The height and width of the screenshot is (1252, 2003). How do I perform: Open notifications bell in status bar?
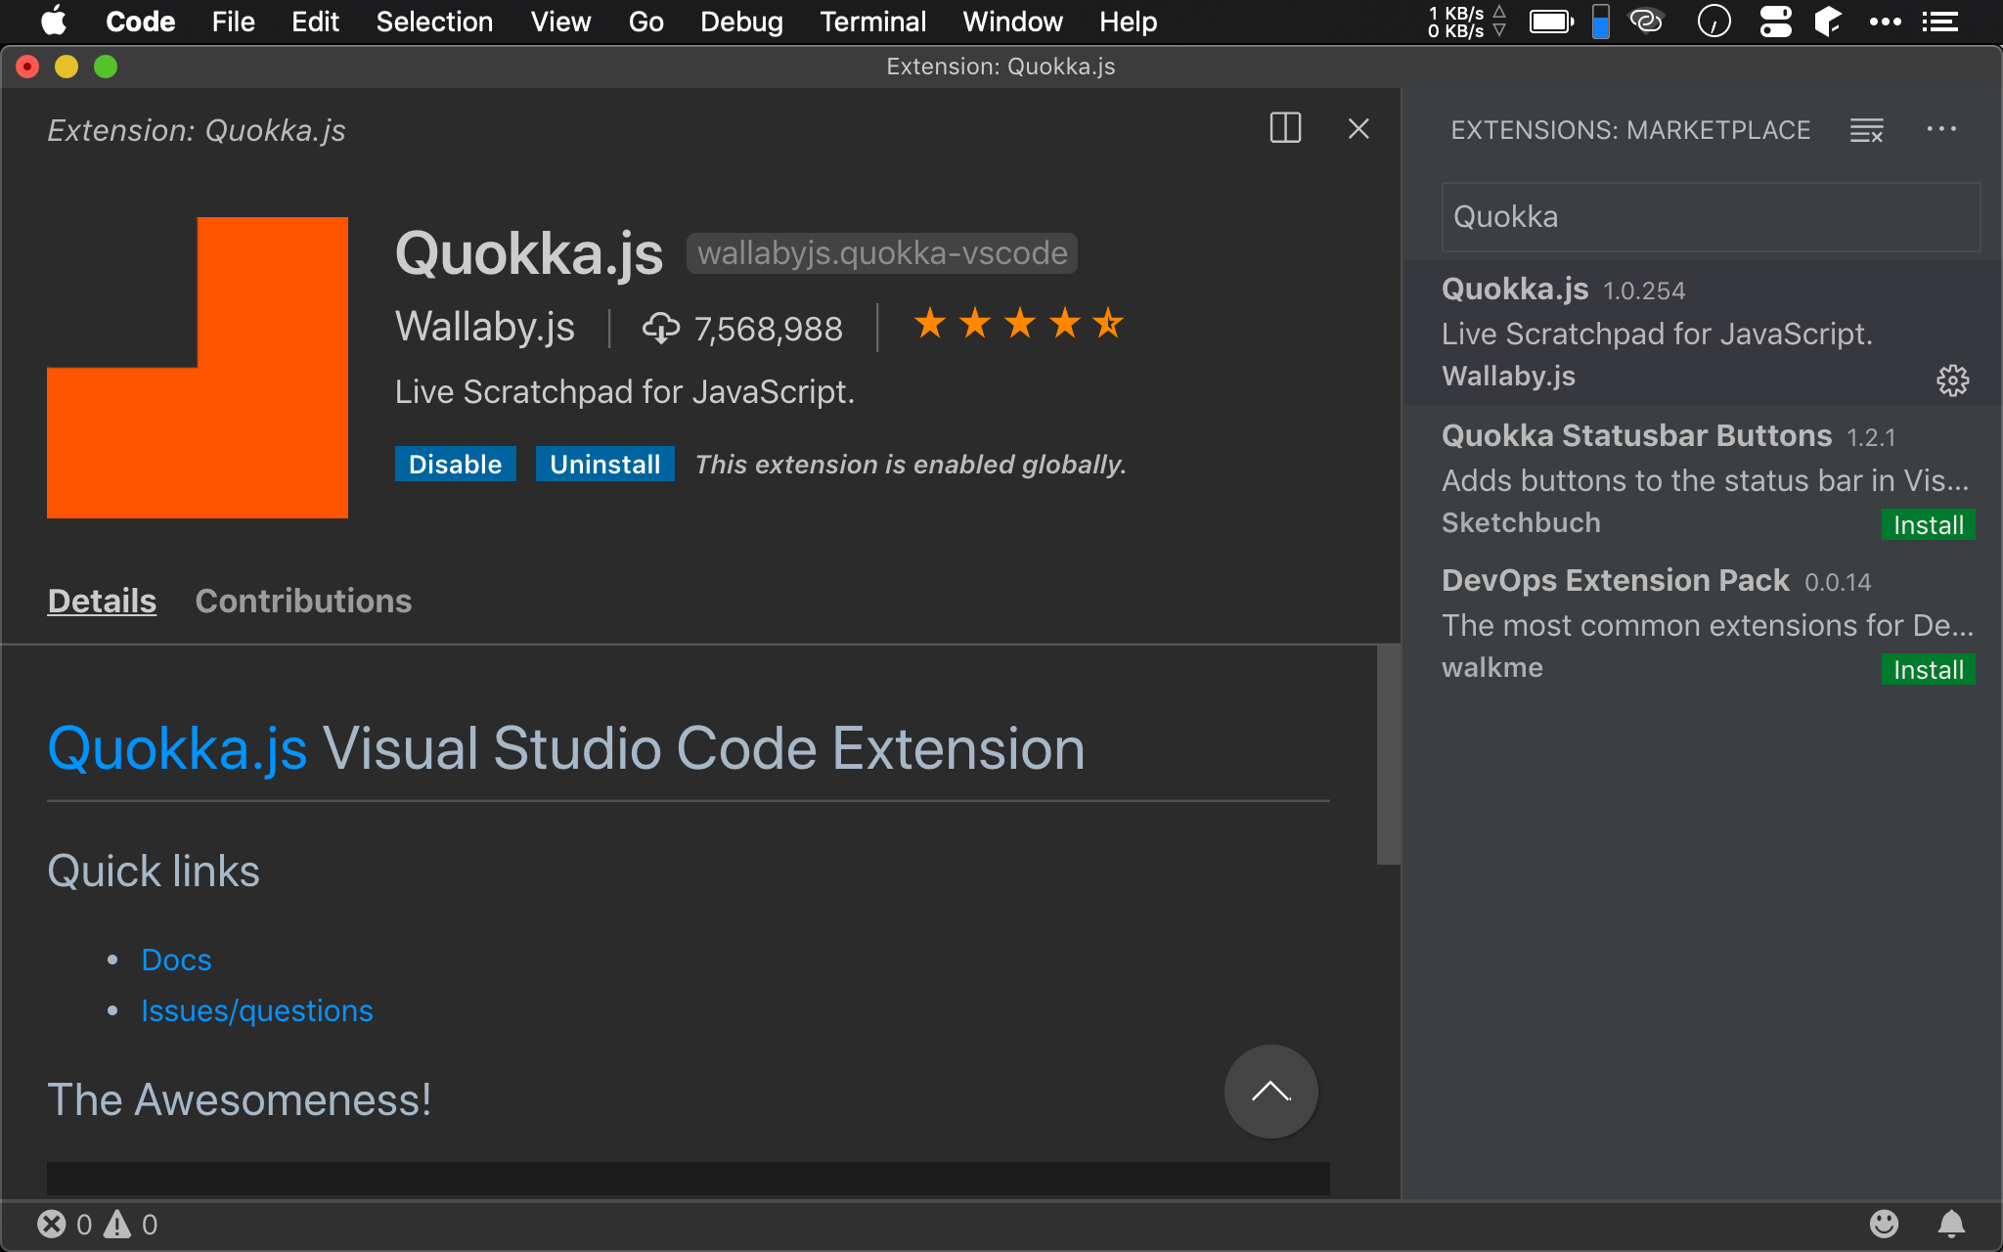1951,1224
